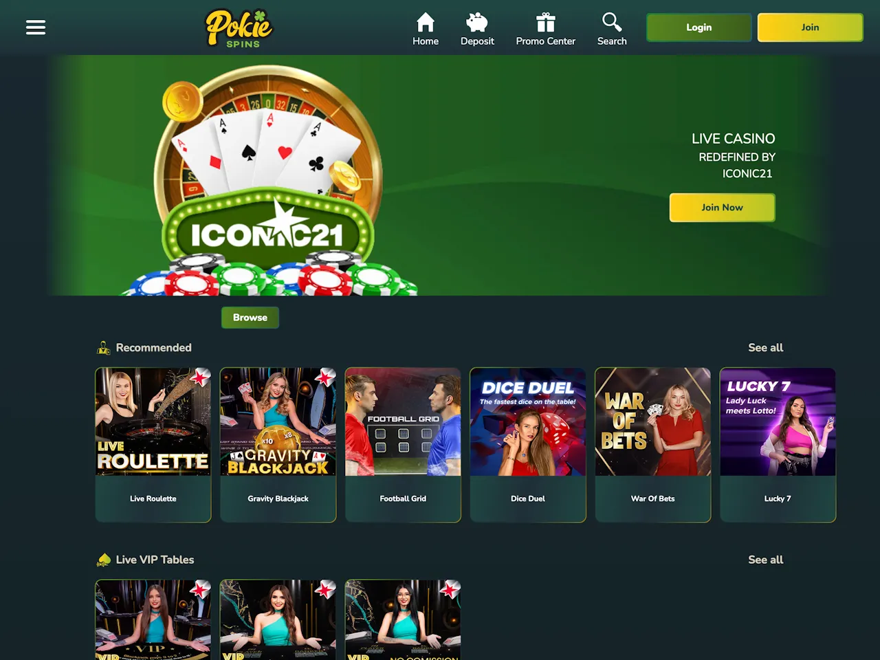880x660 pixels.
Task: Click the star badge on Gravity Blackjack
Action: [x=325, y=377]
